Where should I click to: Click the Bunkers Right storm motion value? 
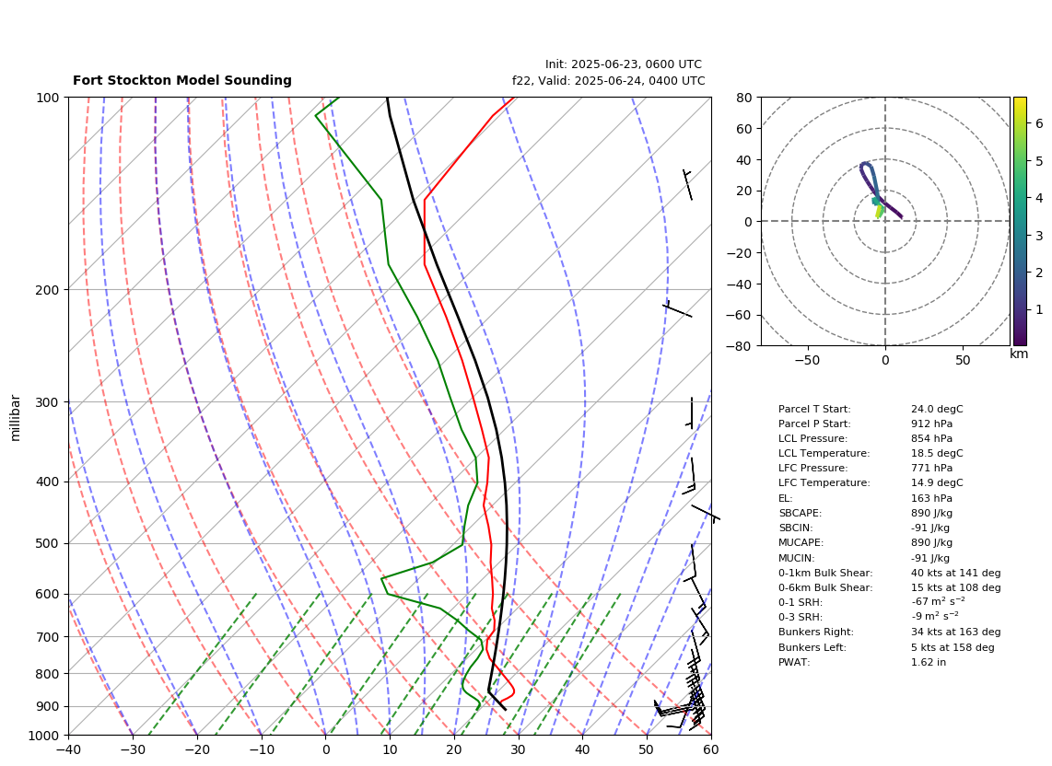pyautogui.click(x=955, y=632)
